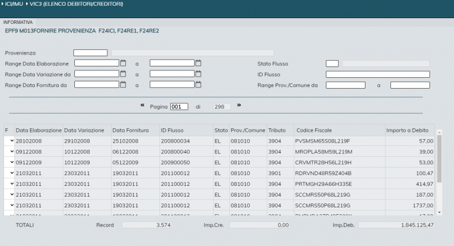Go to next page with double arrow
454x246 pixels.
point(239,105)
